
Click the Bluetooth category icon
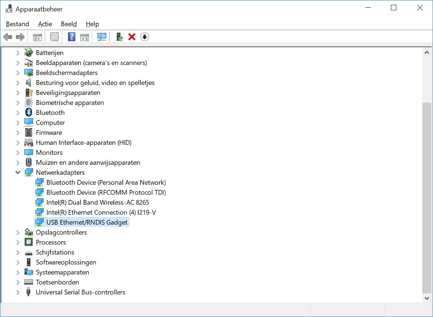[x=28, y=112]
